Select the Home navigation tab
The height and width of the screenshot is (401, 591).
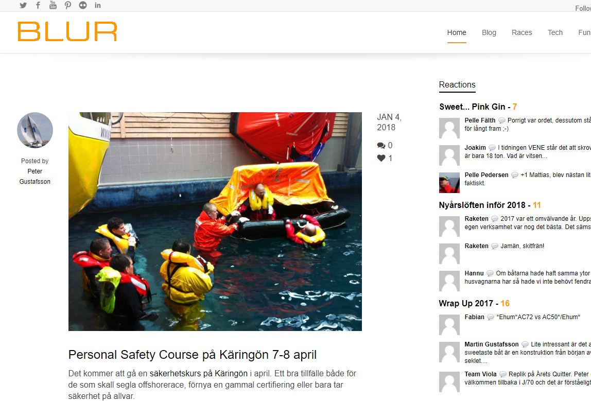457,32
